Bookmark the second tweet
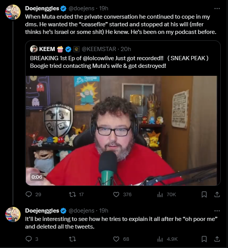 pyautogui.click(x=204, y=239)
